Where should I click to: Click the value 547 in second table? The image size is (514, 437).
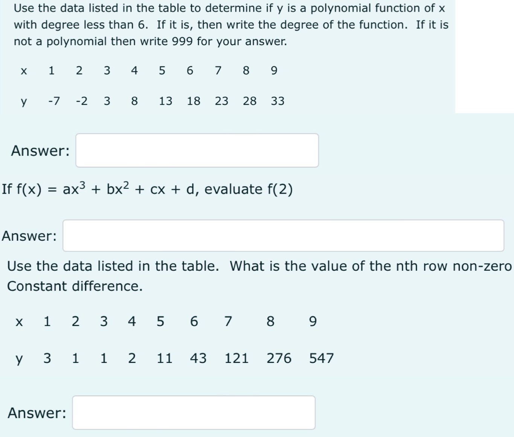(321, 358)
